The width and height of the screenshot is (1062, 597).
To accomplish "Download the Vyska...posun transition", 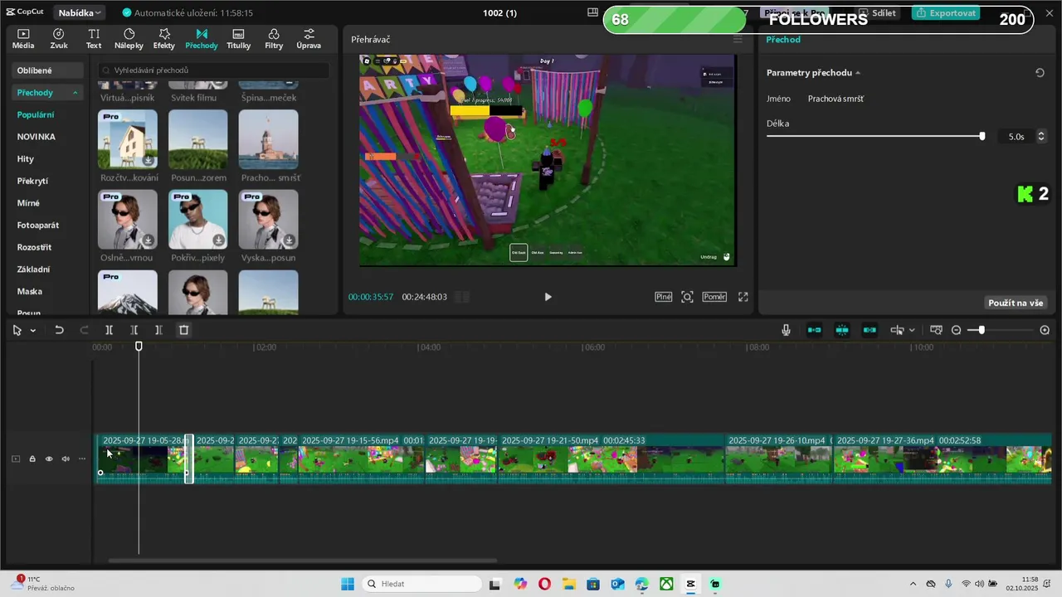I will (289, 240).
